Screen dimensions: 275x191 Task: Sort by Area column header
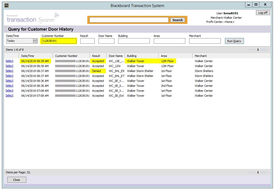click(176, 56)
